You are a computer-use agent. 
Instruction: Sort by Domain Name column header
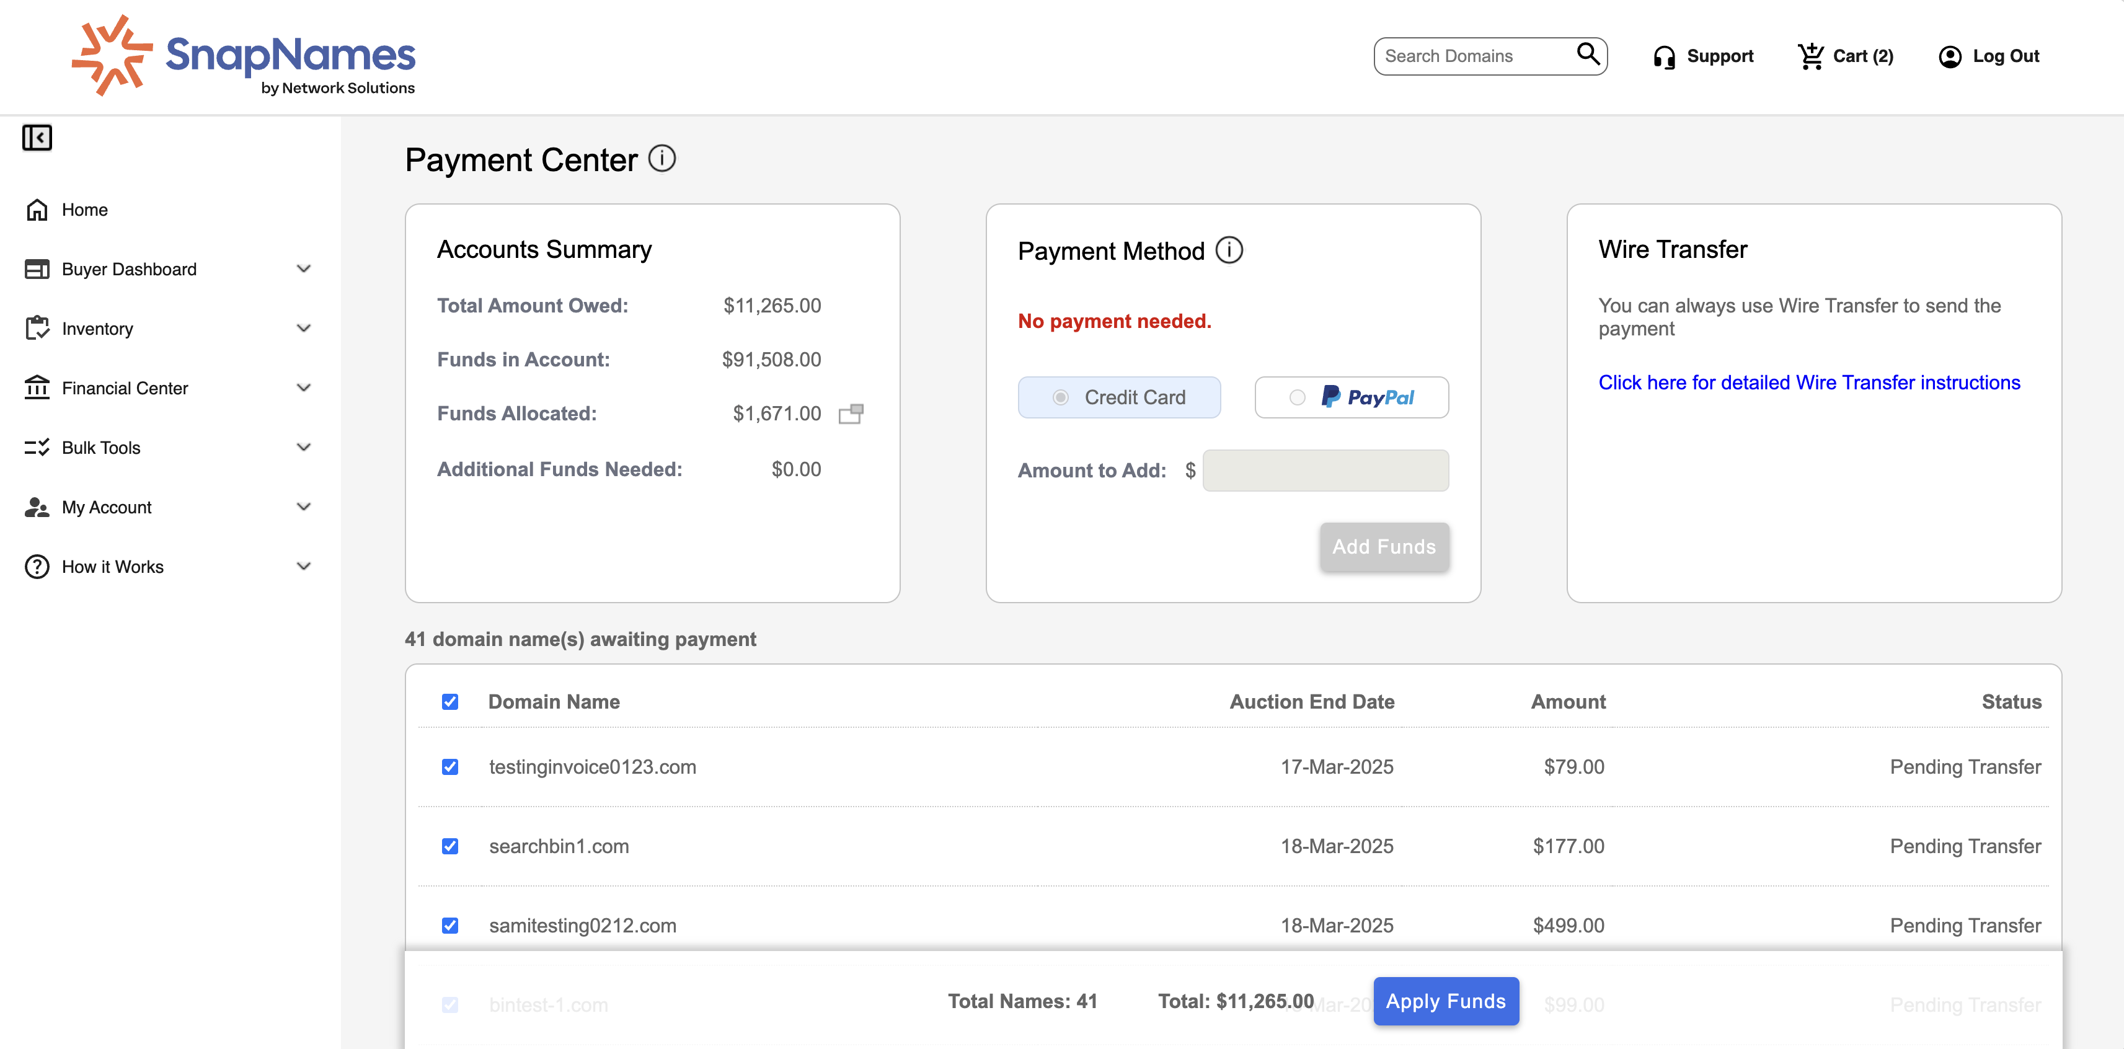(x=554, y=702)
